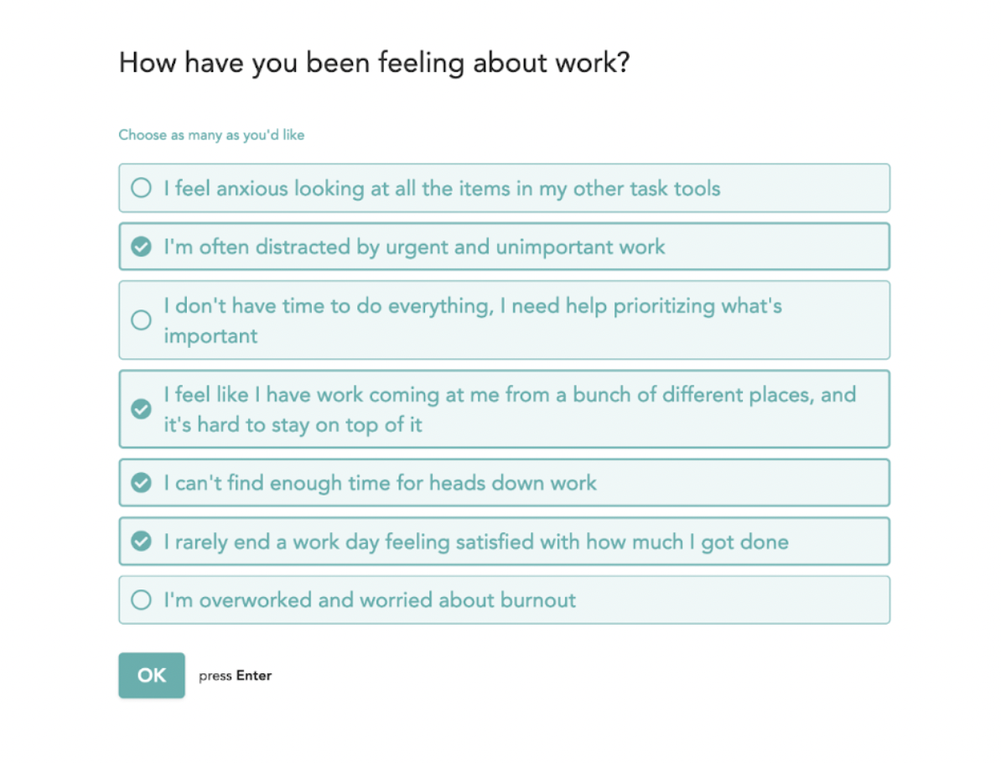1001x763 pixels.
Task: Click checkmark icon beside heads down work
Action: [x=142, y=483]
